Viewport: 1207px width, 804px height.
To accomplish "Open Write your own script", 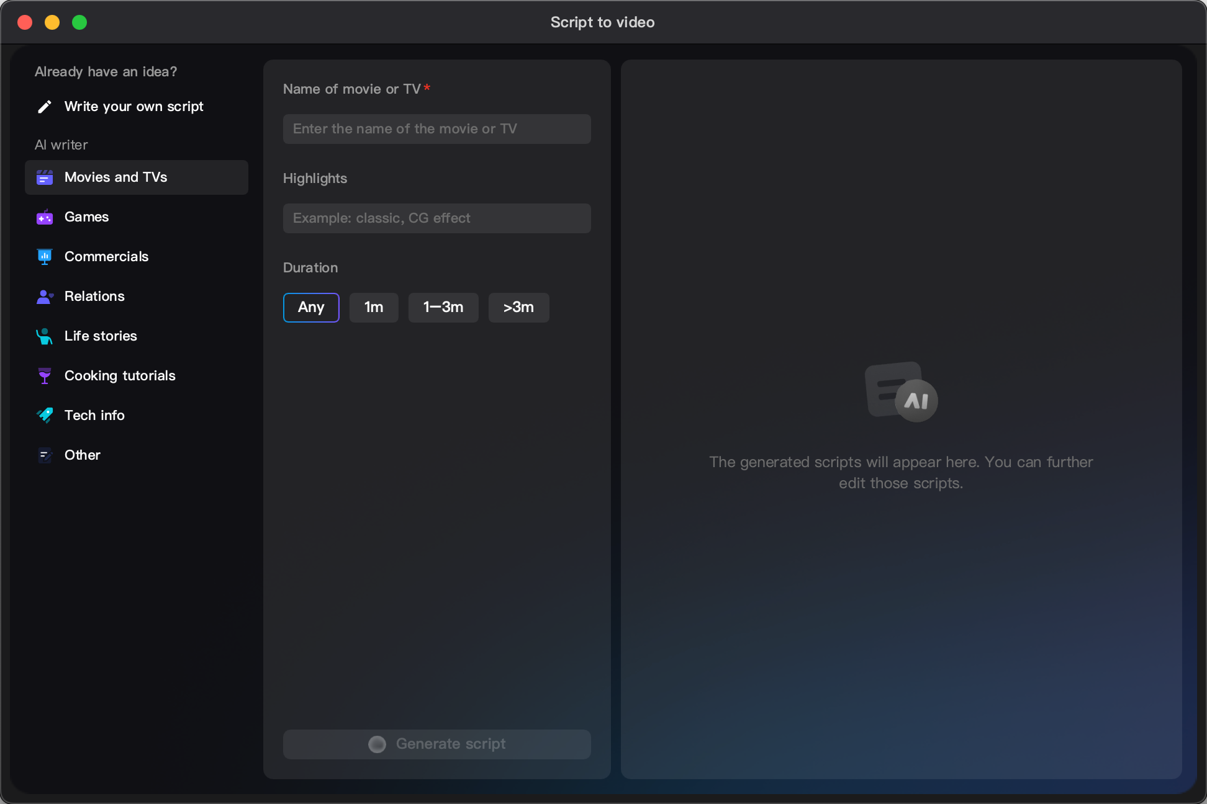I will (134, 106).
